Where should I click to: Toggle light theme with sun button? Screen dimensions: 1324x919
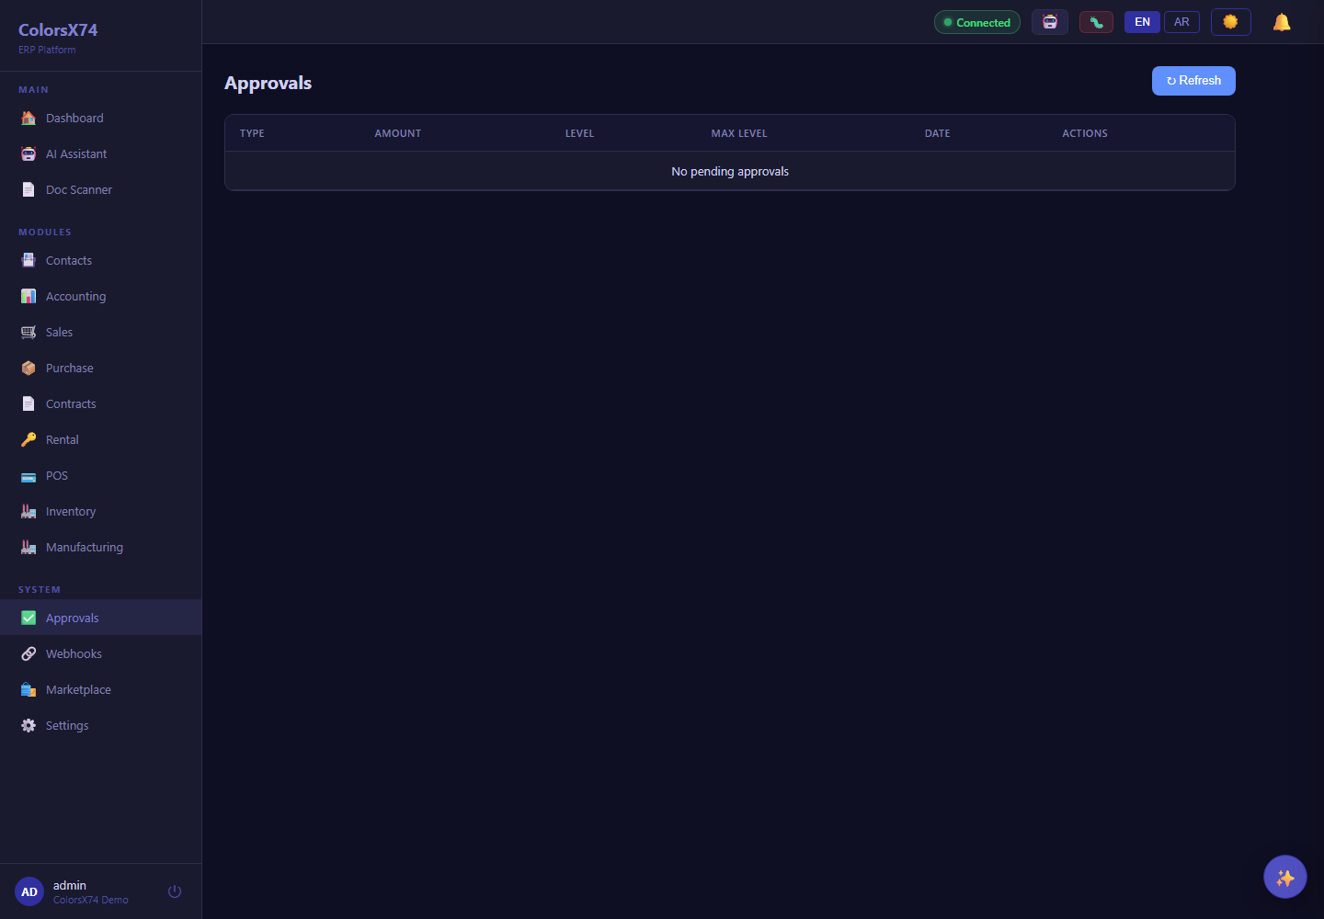coord(1231,22)
